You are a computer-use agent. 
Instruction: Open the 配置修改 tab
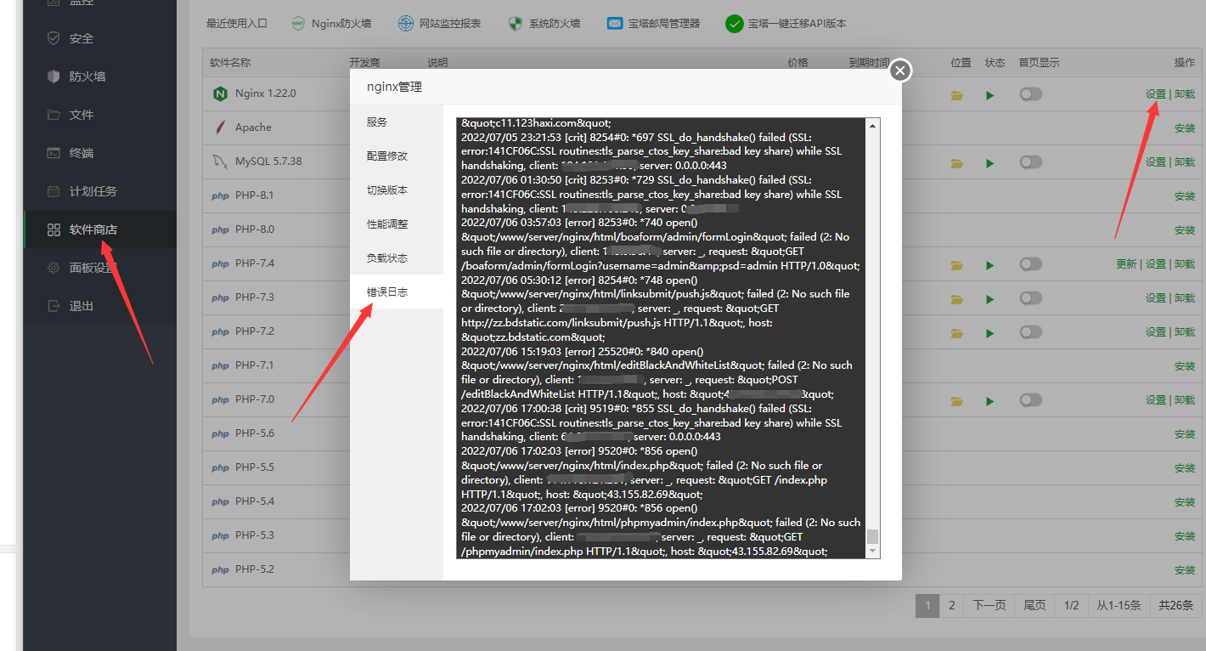[x=397, y=156]
